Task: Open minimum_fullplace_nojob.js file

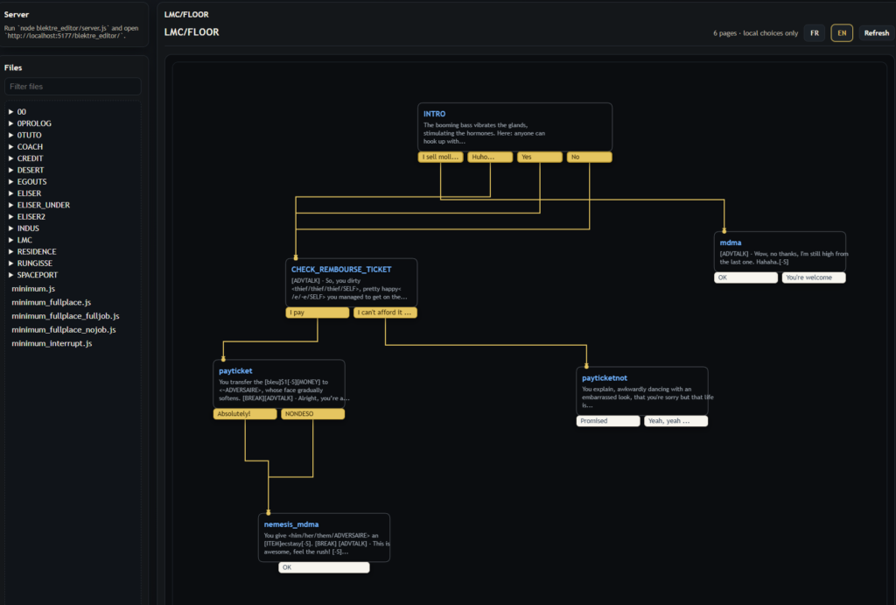Action: (63, 330)
